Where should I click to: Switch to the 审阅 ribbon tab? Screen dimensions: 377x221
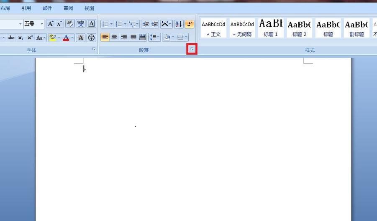point(68,8)
